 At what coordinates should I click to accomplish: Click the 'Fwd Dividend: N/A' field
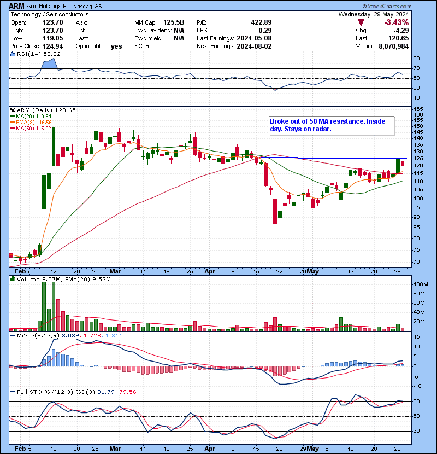160,31
